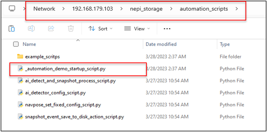Sort by the Date modified column header
This screenshot has width=267, height=132.
pyautogui.click(x=161, y=44)
